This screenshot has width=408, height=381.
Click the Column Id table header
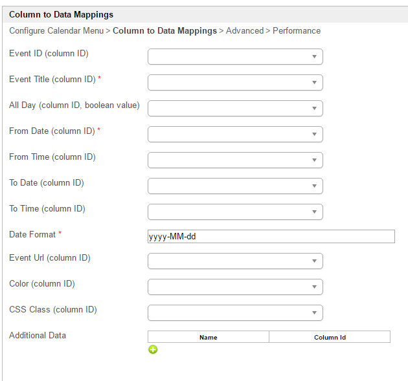coord(330,337)
